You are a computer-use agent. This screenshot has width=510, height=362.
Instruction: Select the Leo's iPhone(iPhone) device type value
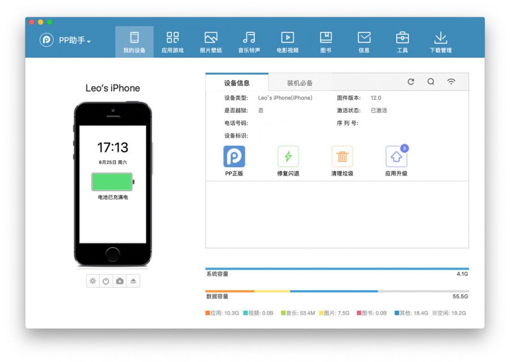pyautogui.click(x=285, y=97)
